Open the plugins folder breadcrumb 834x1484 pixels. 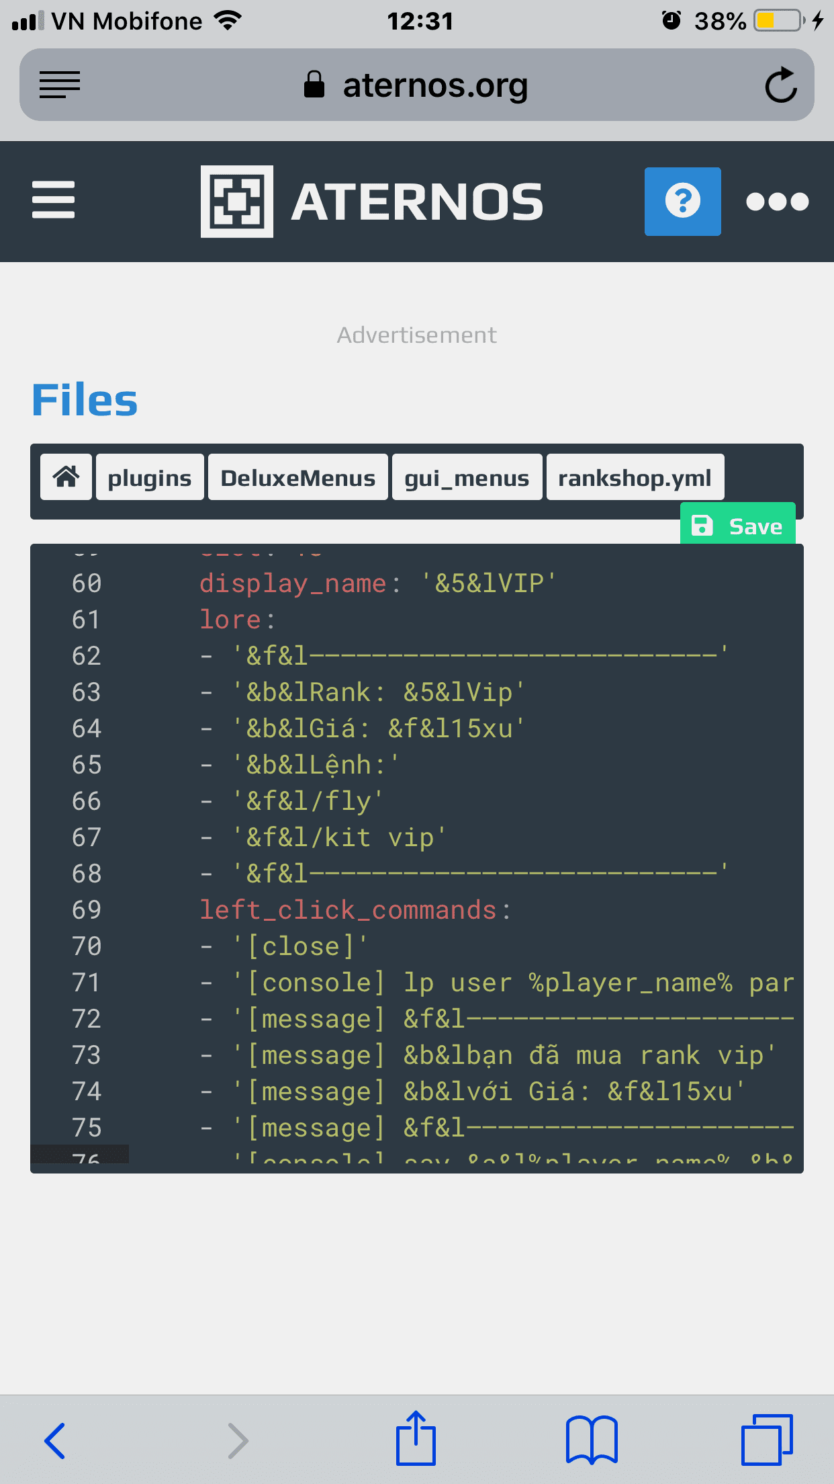(150, 477)
